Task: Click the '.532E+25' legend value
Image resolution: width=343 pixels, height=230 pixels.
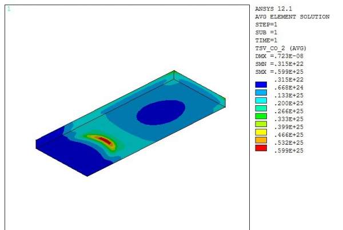Action: tap(289, 143)
